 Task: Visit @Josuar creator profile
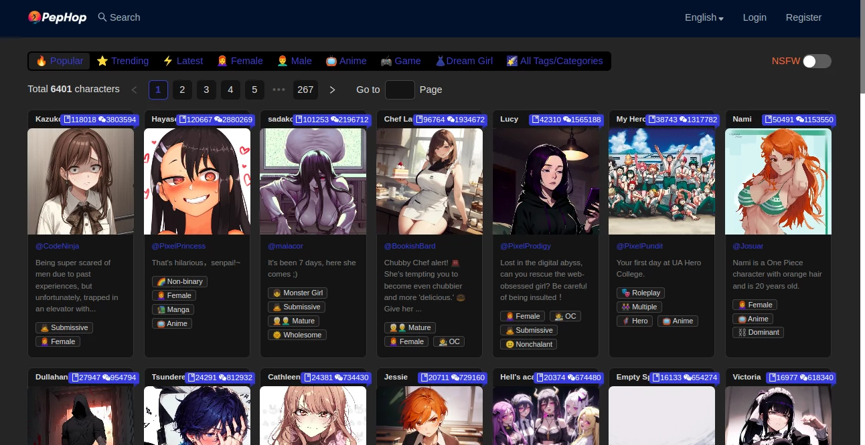click(748, 246)
